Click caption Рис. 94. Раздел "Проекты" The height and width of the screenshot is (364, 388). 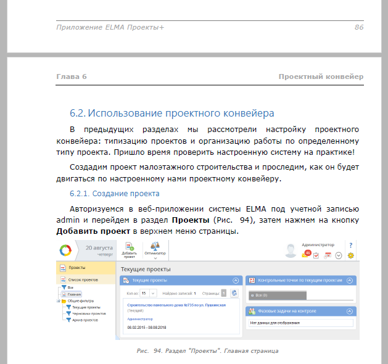[x=207, y=351]
